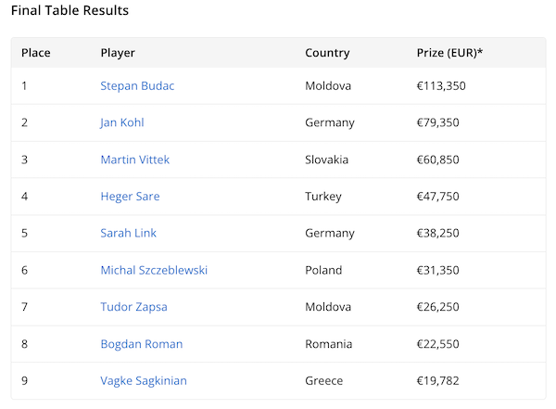The height and width of the screenshot is (409, 556).
Task: Click the Turkey country cell
Action: 323,197
